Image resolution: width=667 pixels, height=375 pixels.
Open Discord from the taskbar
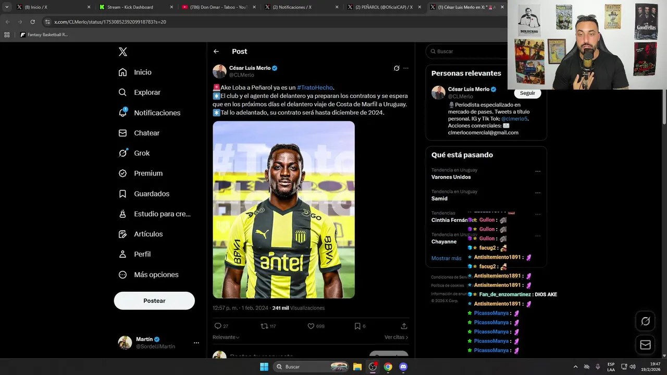pyautogui.click(x=403, y=367)
